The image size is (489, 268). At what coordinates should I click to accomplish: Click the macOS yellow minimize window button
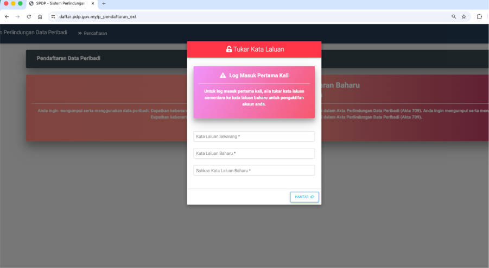(13, 3)
